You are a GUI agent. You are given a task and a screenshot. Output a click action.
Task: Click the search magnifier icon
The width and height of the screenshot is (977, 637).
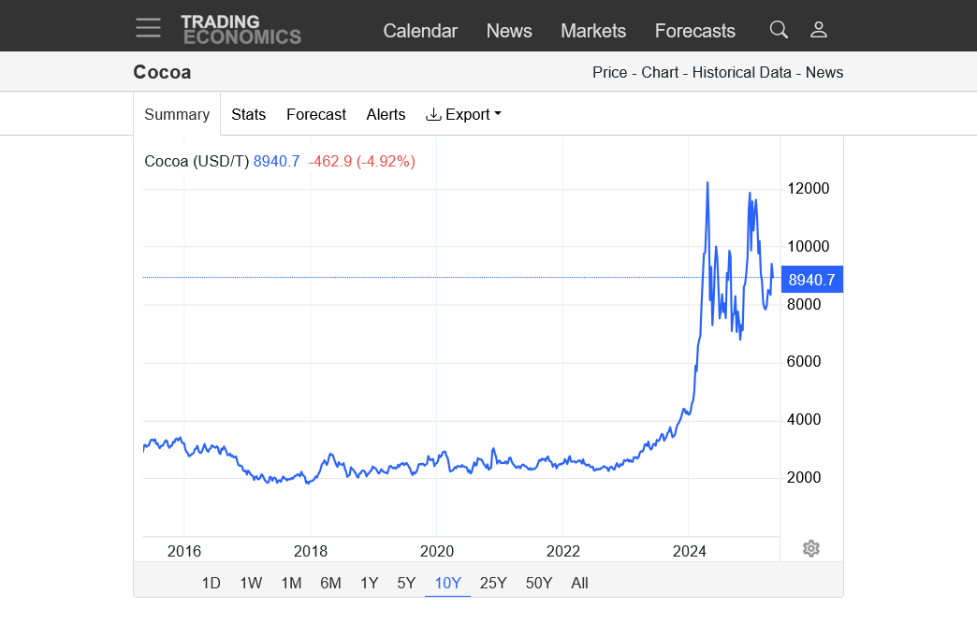[x=779, y=30]
